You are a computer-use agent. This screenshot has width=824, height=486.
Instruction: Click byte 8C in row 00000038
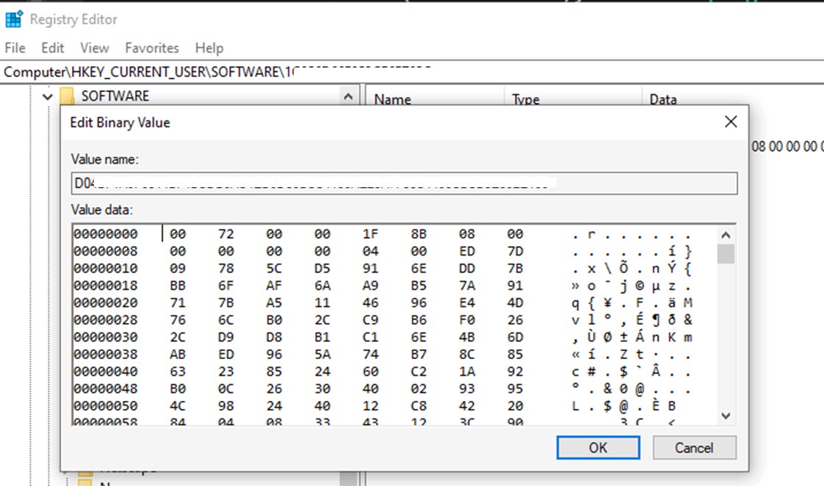pos(466,355)
